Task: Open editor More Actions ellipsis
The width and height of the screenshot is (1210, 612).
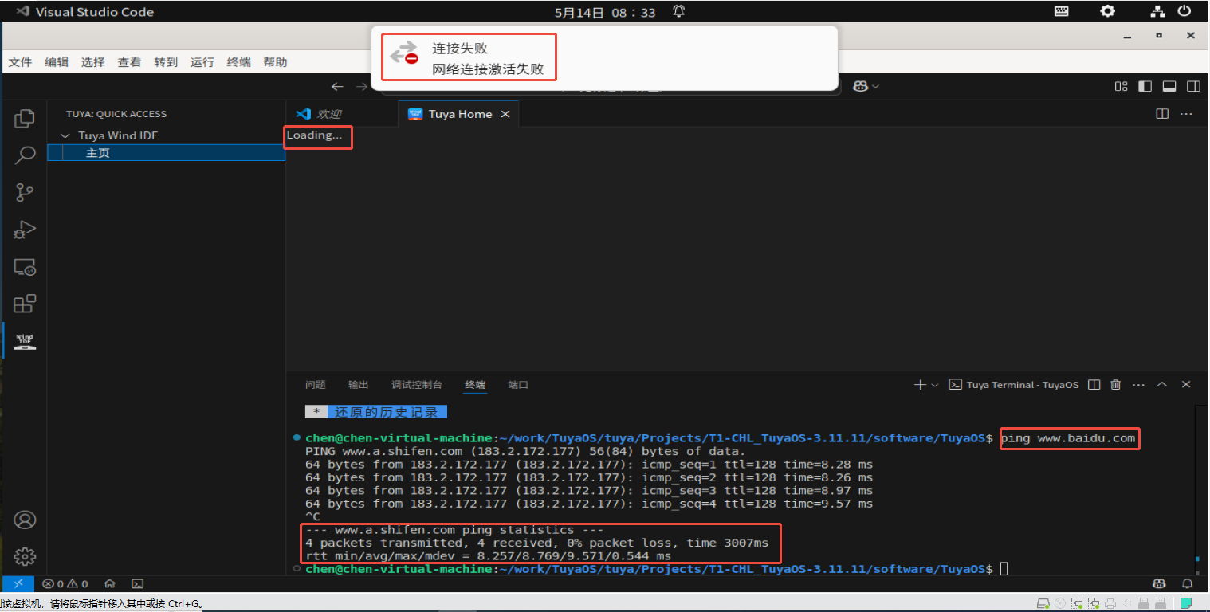Action: click(x=1186, y=114)
